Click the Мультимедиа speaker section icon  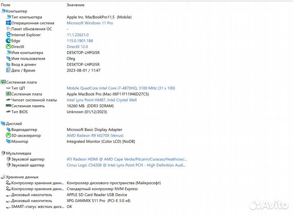pyautogui.click(x=3, y=153)
